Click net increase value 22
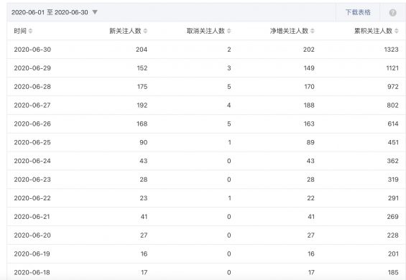Image resolution: width=406 pixels, height=280 pixels. (x=310, y=198)
